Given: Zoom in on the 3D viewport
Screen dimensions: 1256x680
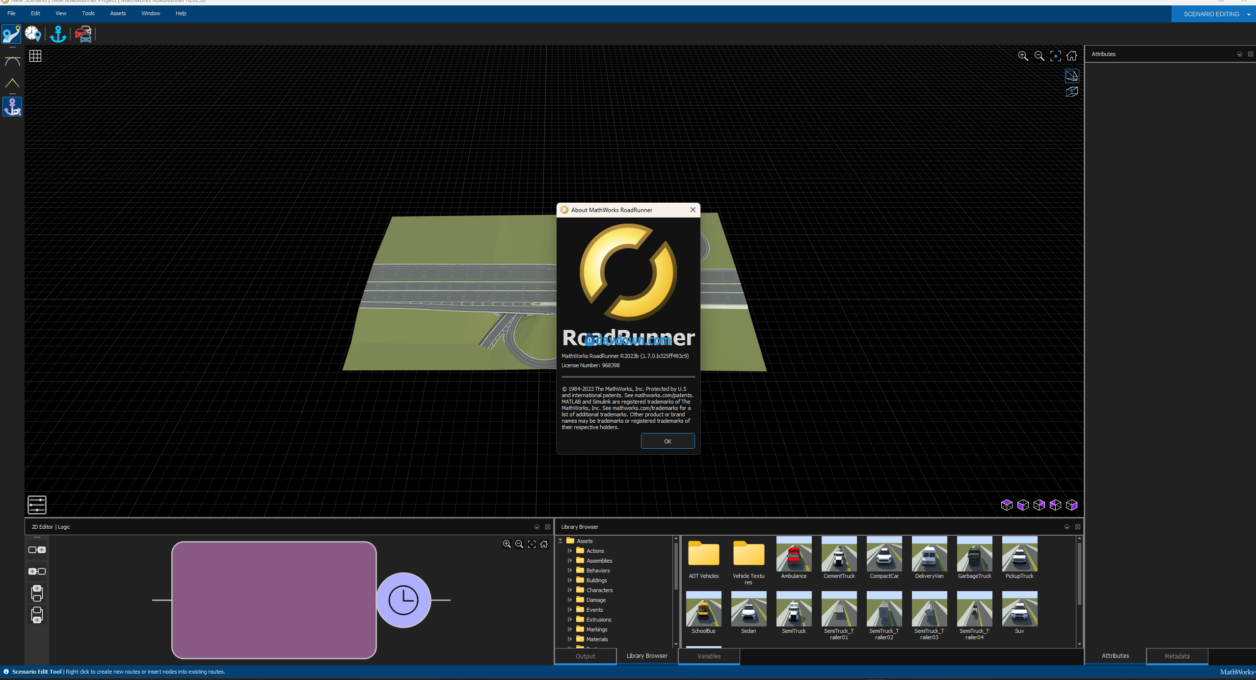Looking at the screenshot, I should (x=1023, y=56).
